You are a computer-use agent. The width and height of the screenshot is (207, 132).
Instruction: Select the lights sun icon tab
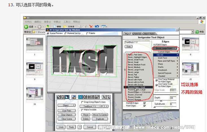[63, 97]
